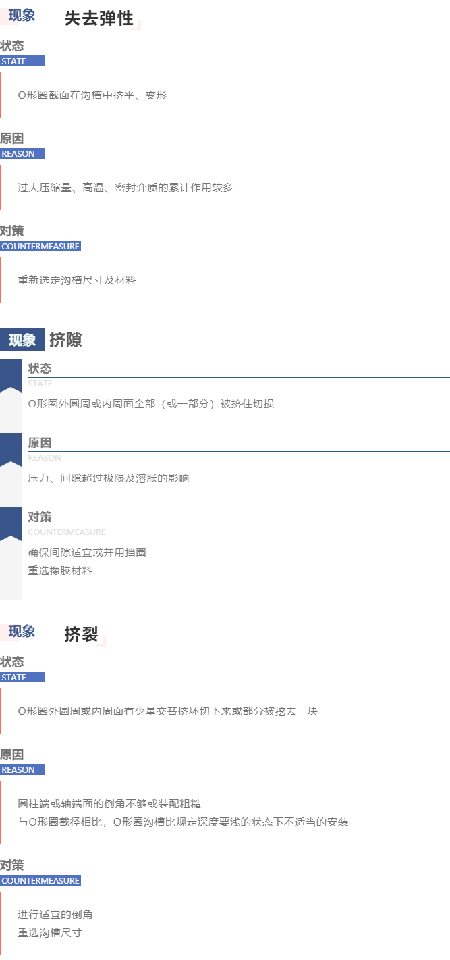
Task: Click the REASON badge under 失去弹性
Action: point(22,153)
